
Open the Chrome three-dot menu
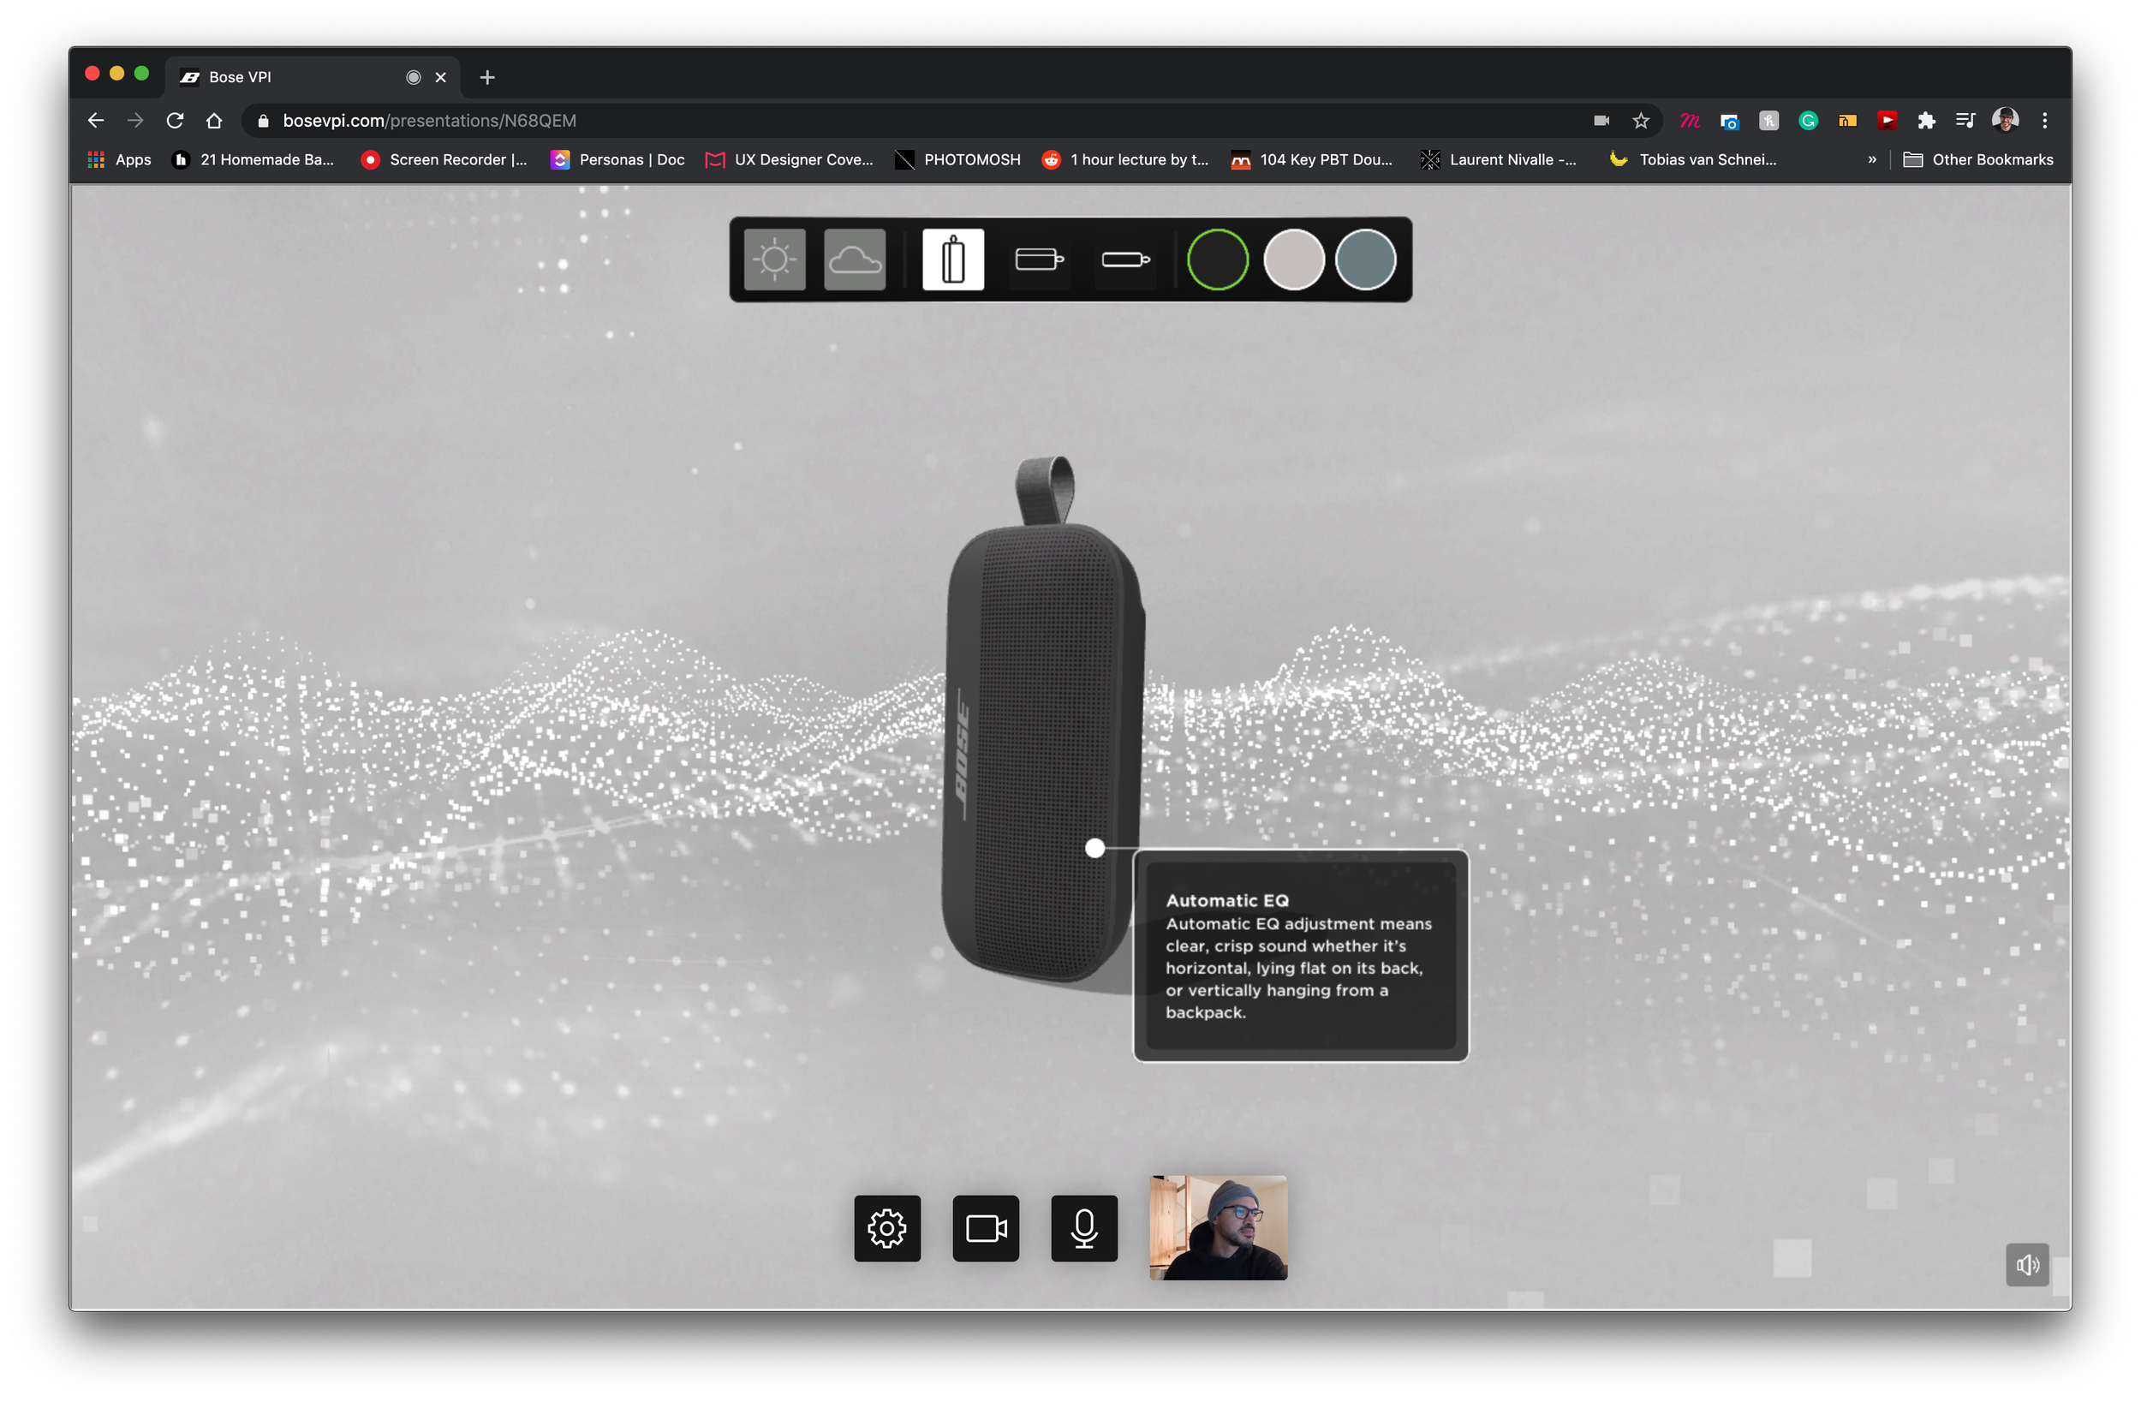(x=2044, y=121)
